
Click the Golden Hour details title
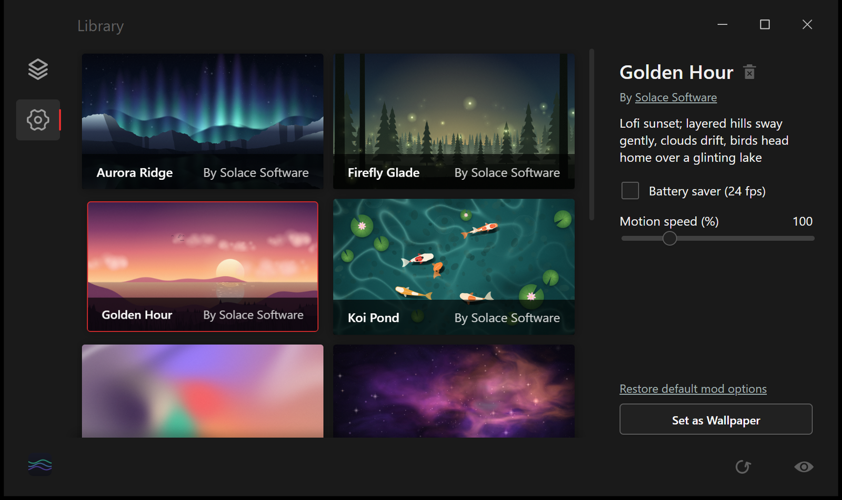(676, 73)
